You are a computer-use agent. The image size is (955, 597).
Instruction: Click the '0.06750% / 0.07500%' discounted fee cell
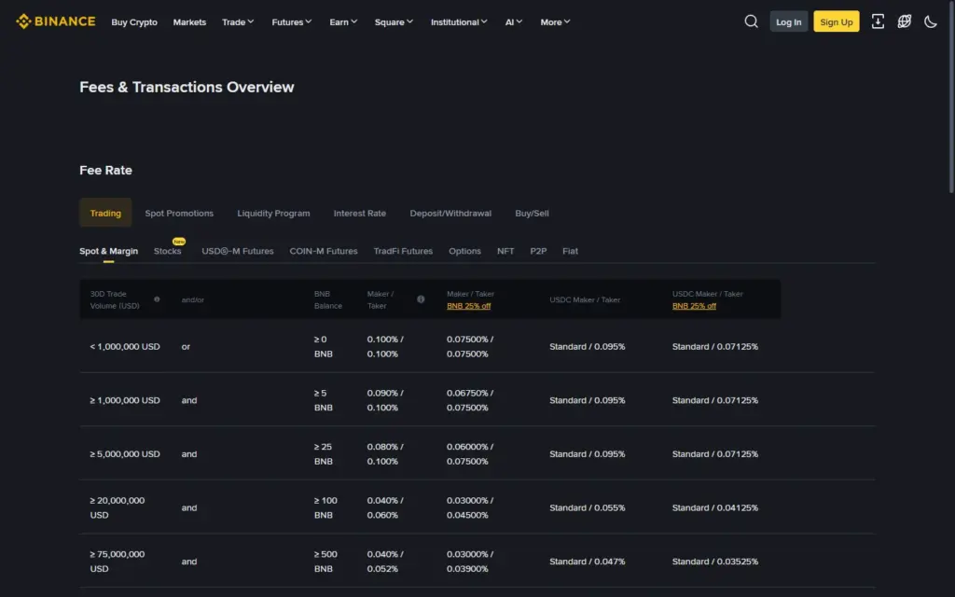pyautogui.click(x=470, y=400)
